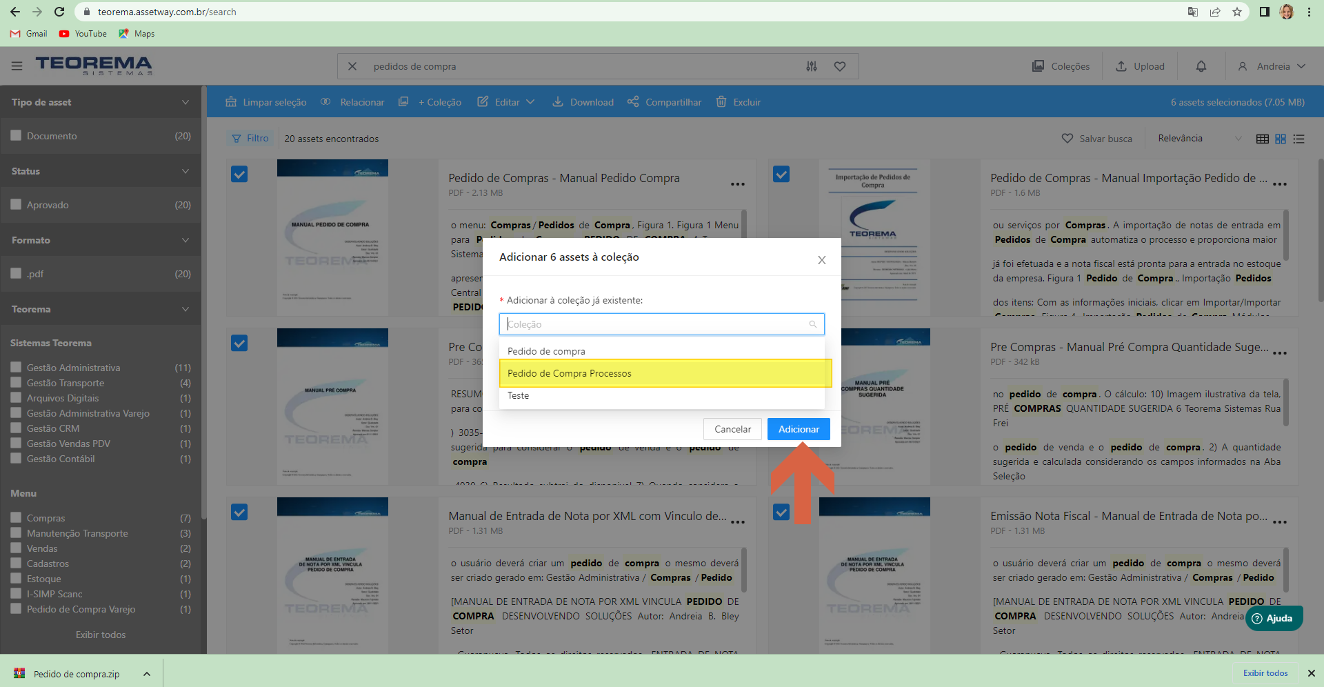Close the Adicionar à coleção dialog

pyautogui.click(x=821, y=260)
